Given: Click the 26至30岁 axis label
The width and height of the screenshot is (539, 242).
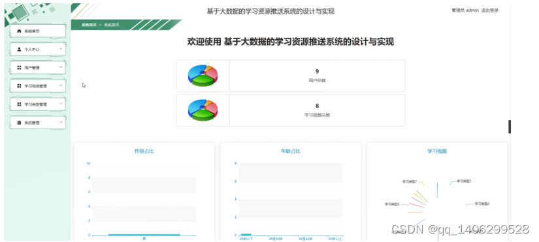Looking at the screenshot, I should (276, 239).
